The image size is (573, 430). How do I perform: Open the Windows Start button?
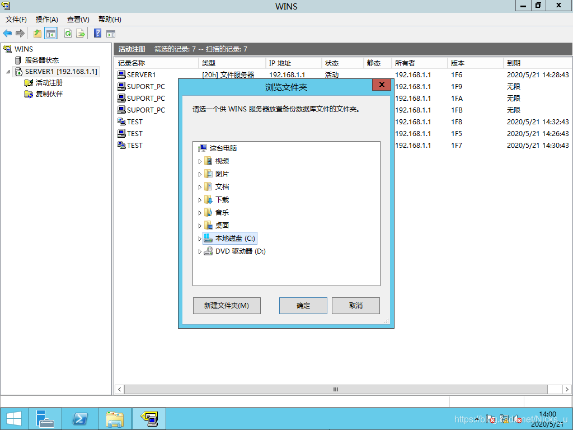pos(14,419)
